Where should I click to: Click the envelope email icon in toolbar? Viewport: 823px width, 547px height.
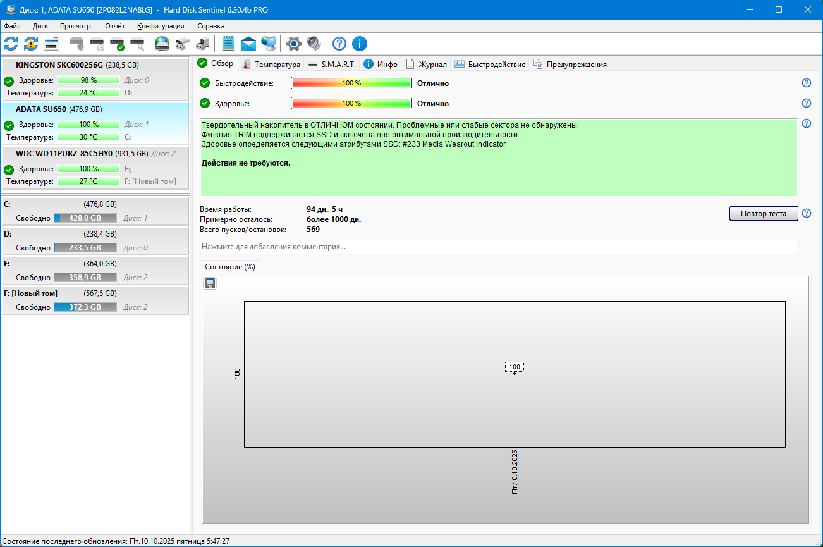(x=248, y=44)
